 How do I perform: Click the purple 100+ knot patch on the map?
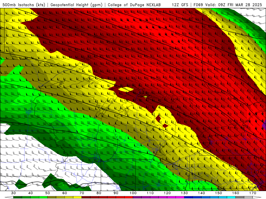264,126
